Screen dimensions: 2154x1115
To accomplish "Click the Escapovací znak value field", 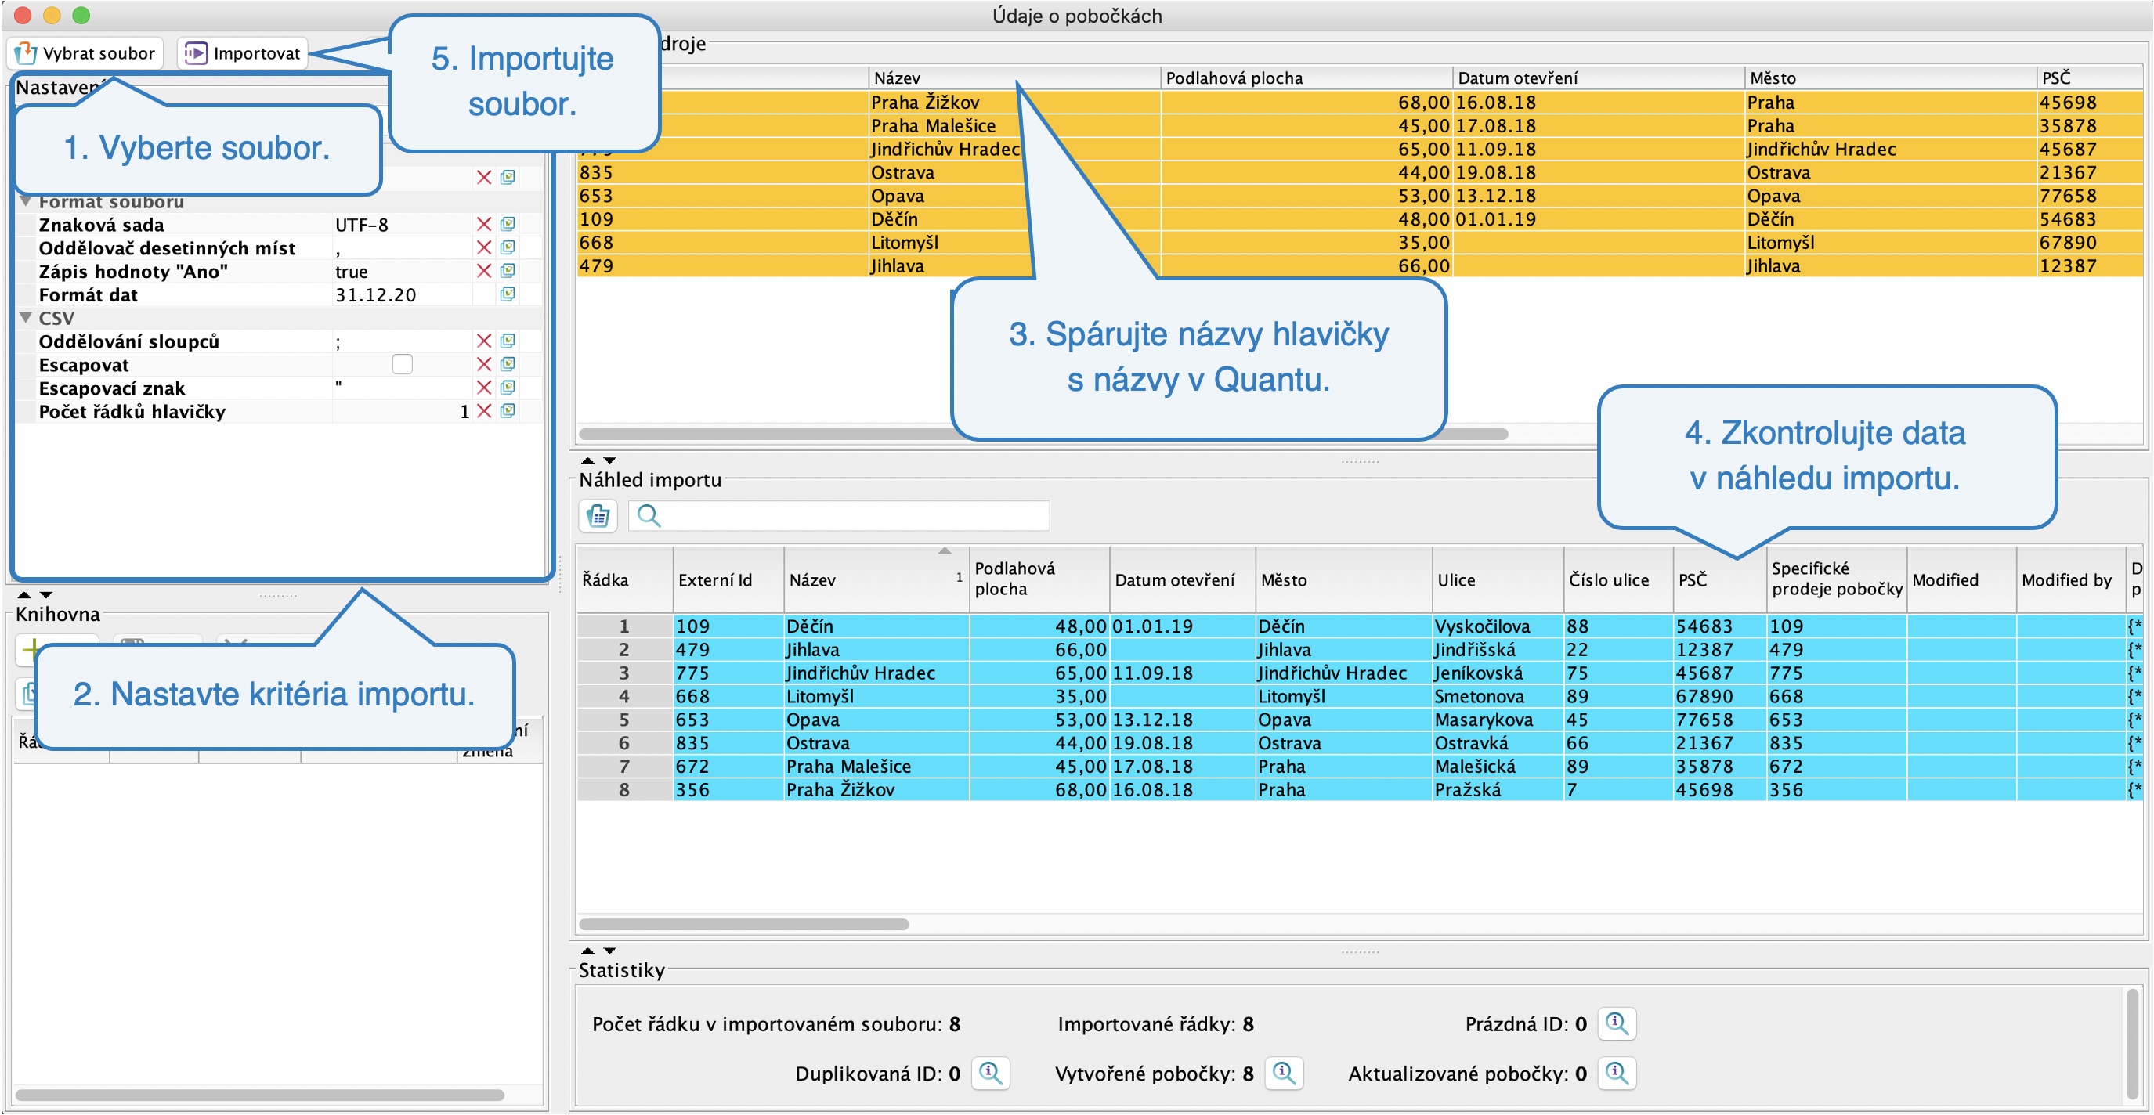I will pyautogui.click(x=401, y=388).
